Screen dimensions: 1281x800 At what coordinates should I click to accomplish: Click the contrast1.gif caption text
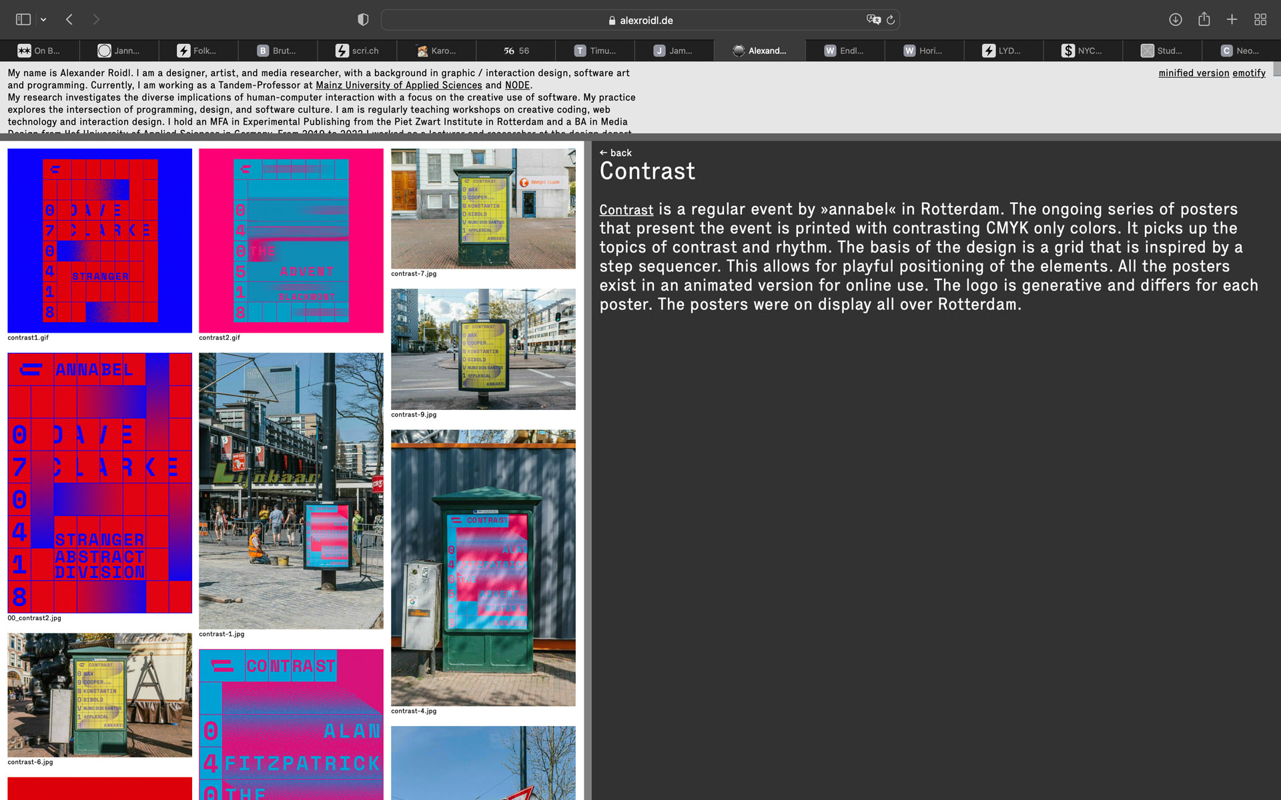(x=28, y=338)
